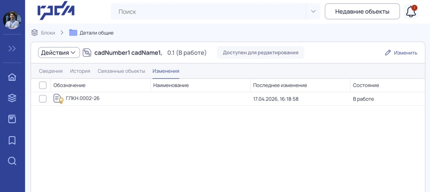
Task: Open the layers stack icon in sidebar
Action: pos(12,98)
